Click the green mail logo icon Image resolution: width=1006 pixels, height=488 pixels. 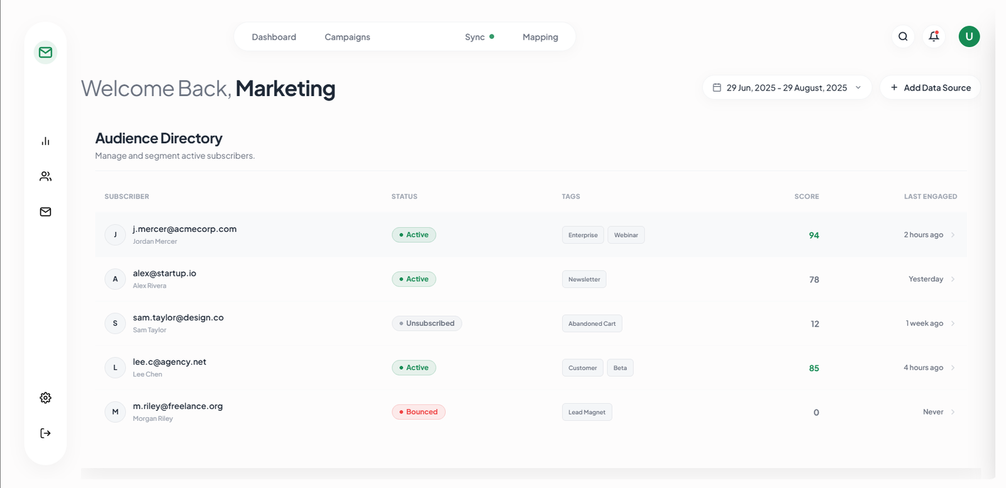click(45, 52)
